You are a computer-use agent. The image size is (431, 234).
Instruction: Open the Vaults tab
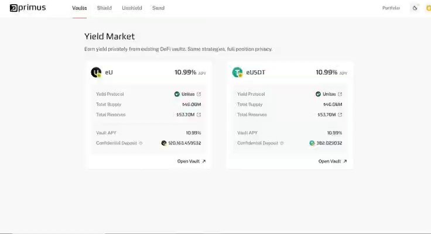point(80,8)
